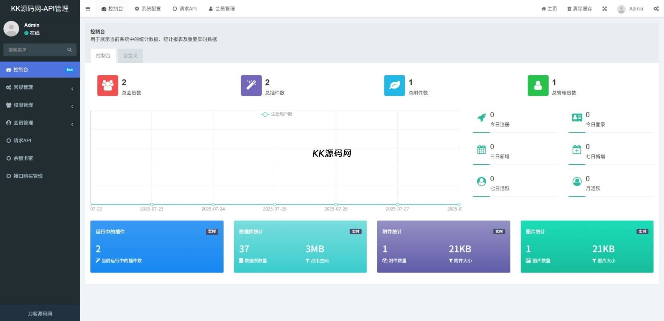Screen dimensions: 664x321
Task: Click the 刀客源码网 footer link
Action: point(40,314)
